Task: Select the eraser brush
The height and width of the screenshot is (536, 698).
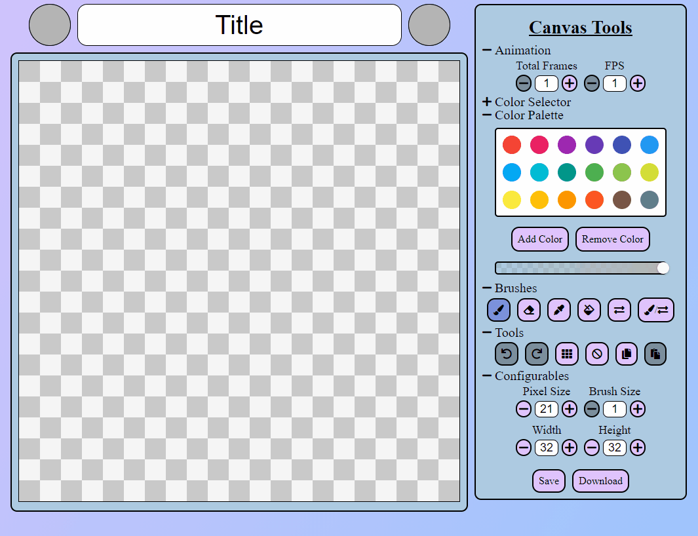Action: click(529, 310)
